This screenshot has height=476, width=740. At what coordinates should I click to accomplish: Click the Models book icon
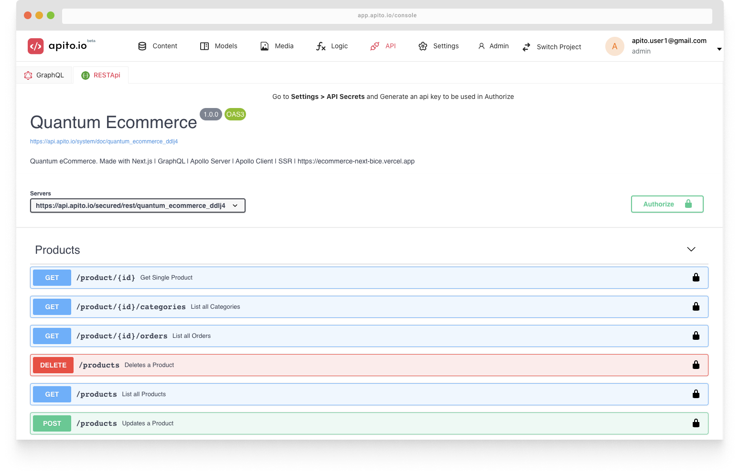pos(204,46)
